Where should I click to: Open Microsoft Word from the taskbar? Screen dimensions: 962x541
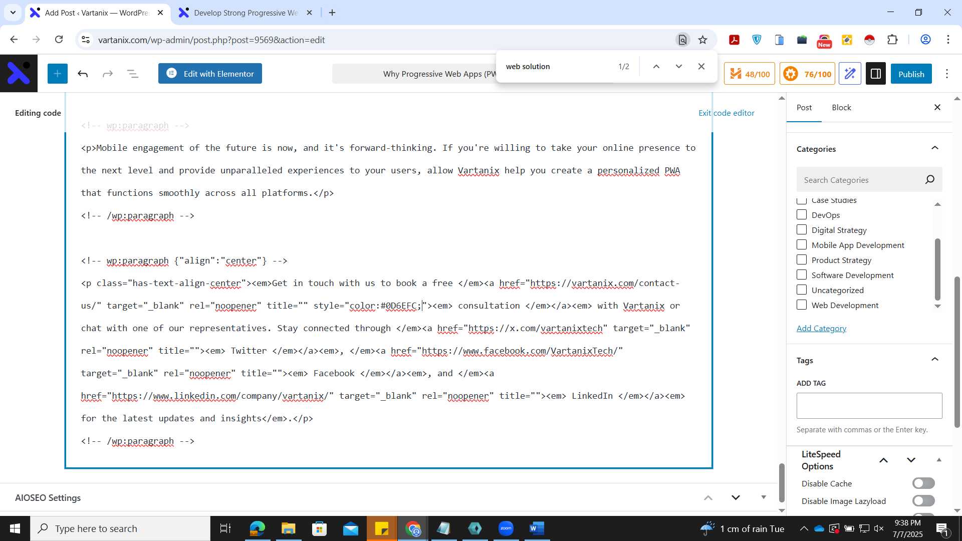537,528
